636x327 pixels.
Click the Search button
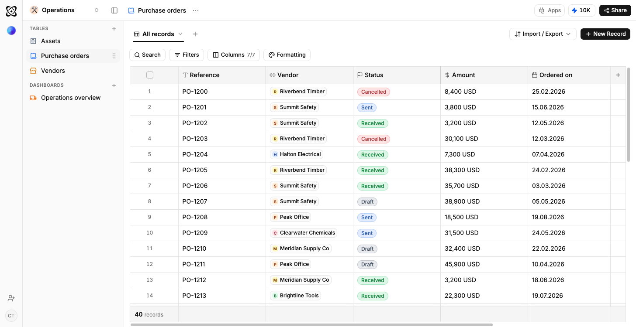[147, 55]
